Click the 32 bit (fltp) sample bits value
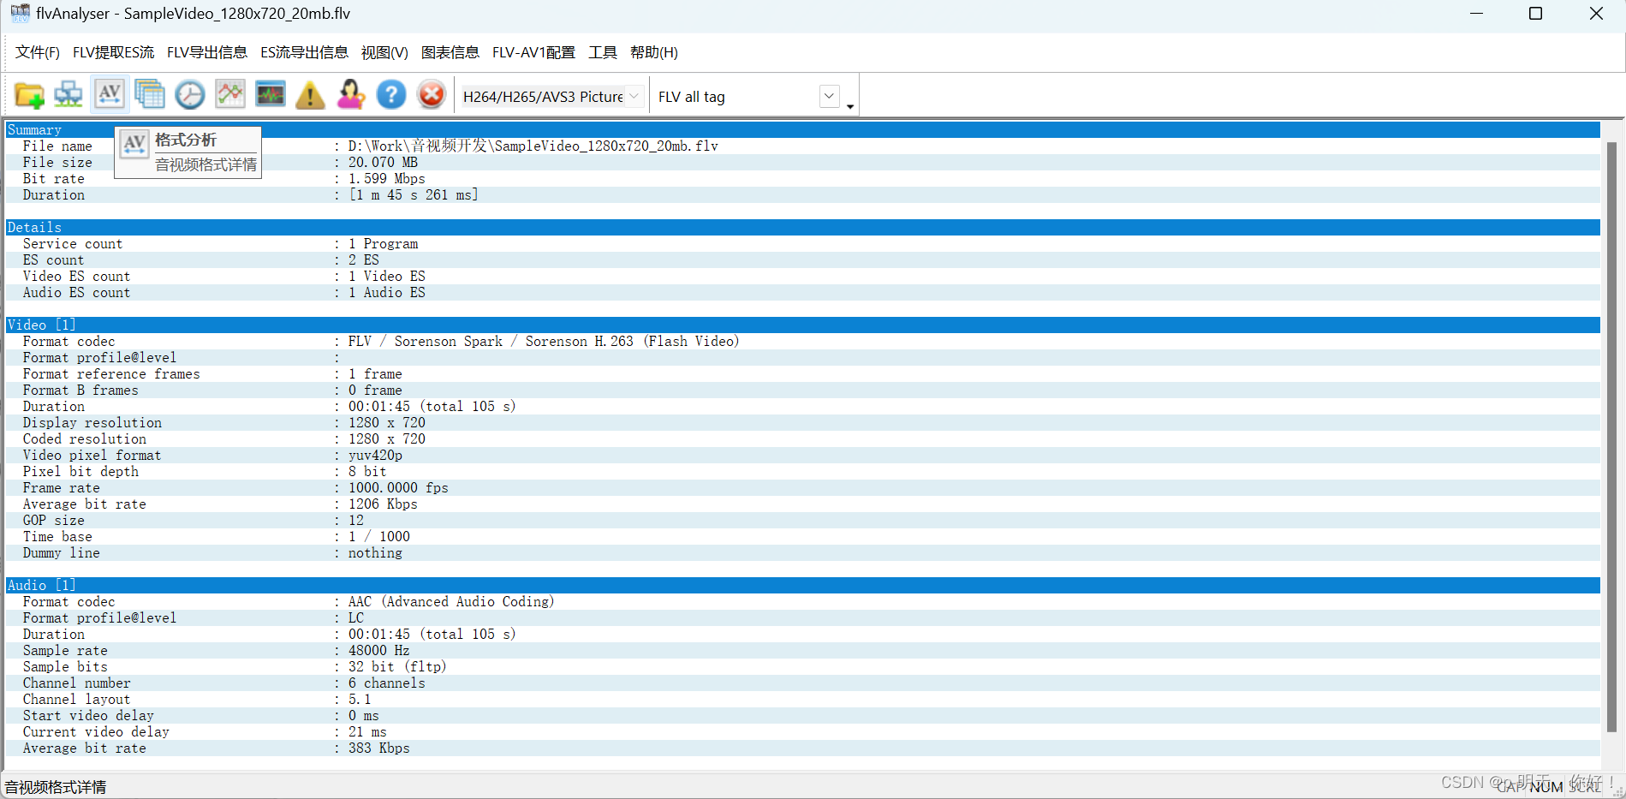1626x799 pixels. (397, 666)
